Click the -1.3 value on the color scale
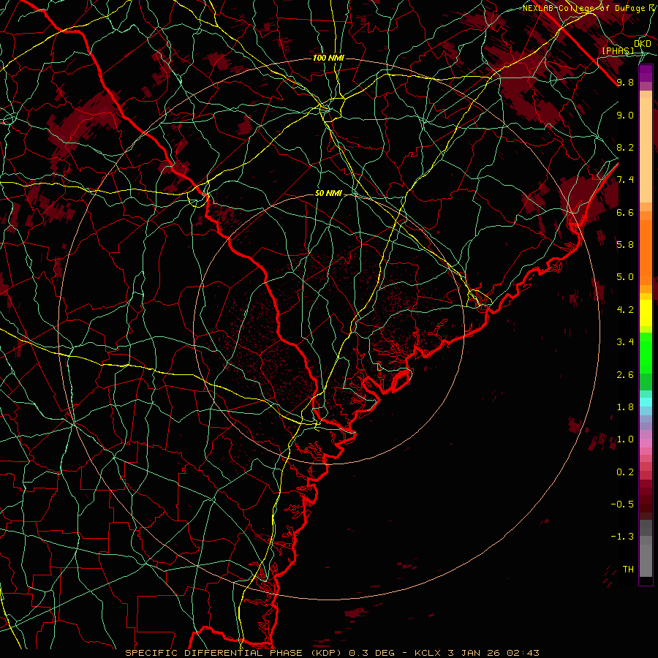 (622, 537)
